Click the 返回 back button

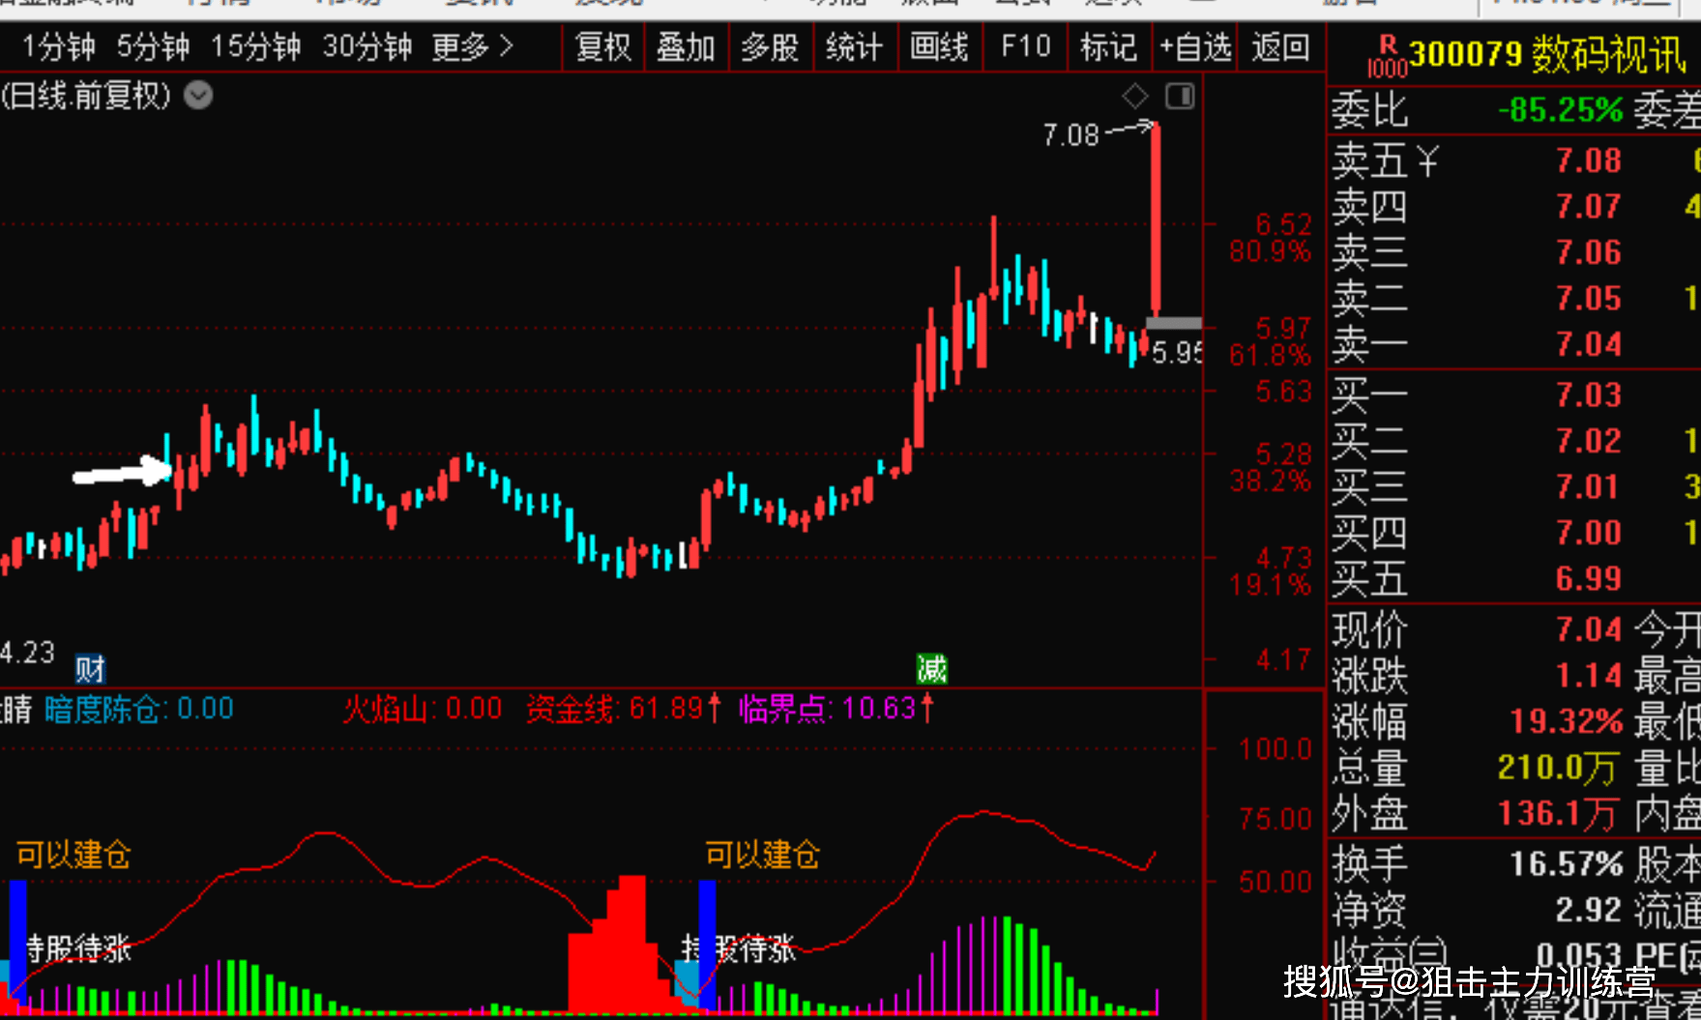[1280, 46]
